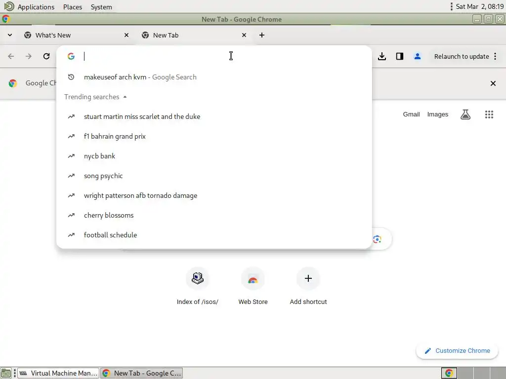Select wright patterson afb tornado damage
This screenshot has width=506, height=379.
click(x=214, y=195)
